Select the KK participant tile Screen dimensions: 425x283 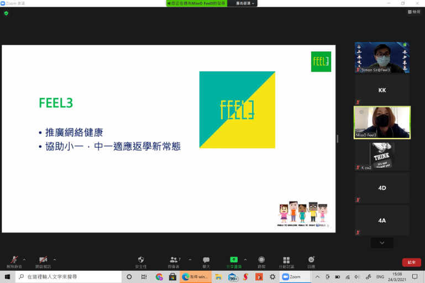click(382, 90)
